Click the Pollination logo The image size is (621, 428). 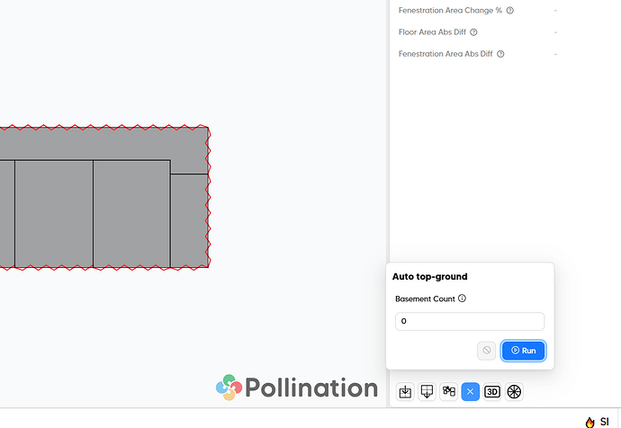(297, 388)
